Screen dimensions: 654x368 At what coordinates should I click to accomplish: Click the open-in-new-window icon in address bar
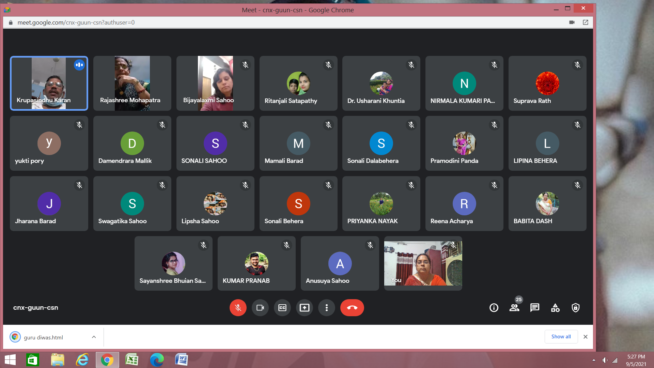point(586,22)
